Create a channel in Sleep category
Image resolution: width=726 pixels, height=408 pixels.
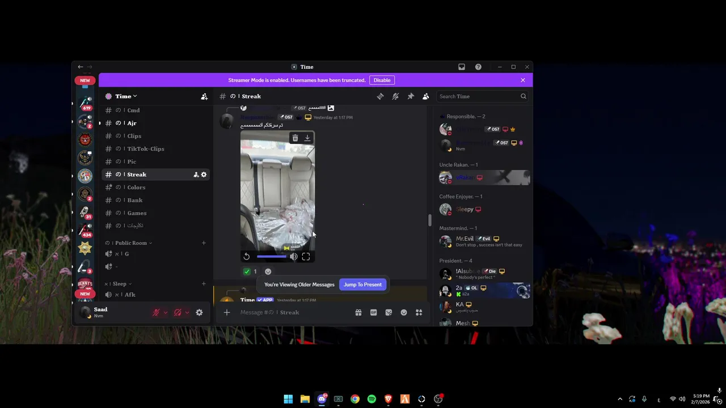click(x=204, y=284)
